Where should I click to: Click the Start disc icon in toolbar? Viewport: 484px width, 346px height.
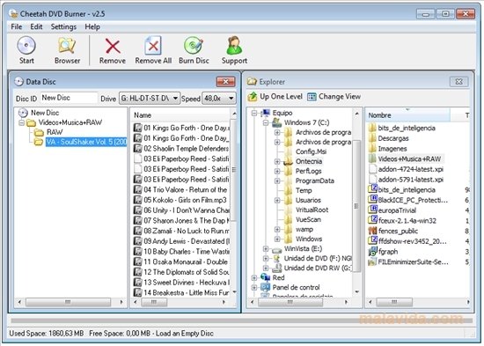(26, 46)
